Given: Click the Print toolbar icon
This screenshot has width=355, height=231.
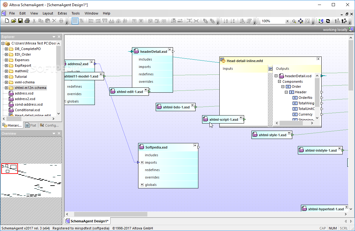Looking at the screenshot, I should coord(27,21).
